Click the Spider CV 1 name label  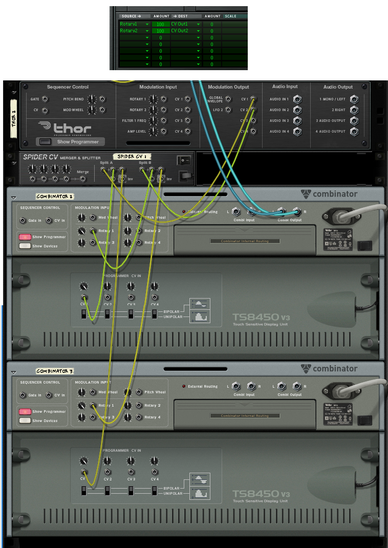132,157
